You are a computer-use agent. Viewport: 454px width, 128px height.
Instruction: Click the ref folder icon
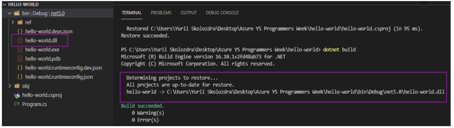click(20, 23)
